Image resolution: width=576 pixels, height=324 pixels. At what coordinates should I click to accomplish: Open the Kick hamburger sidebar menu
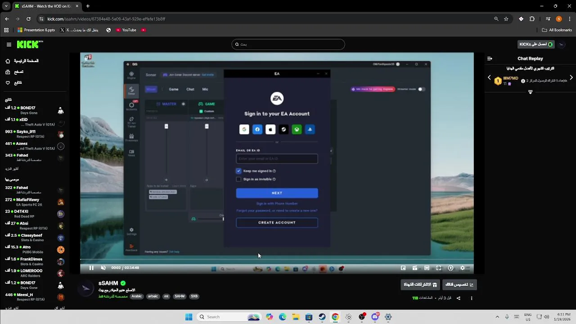click(9, 45)
